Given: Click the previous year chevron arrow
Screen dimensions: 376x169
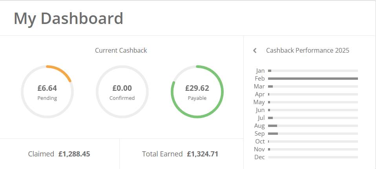Looking at the screenshot, I should tap(255, 50).
